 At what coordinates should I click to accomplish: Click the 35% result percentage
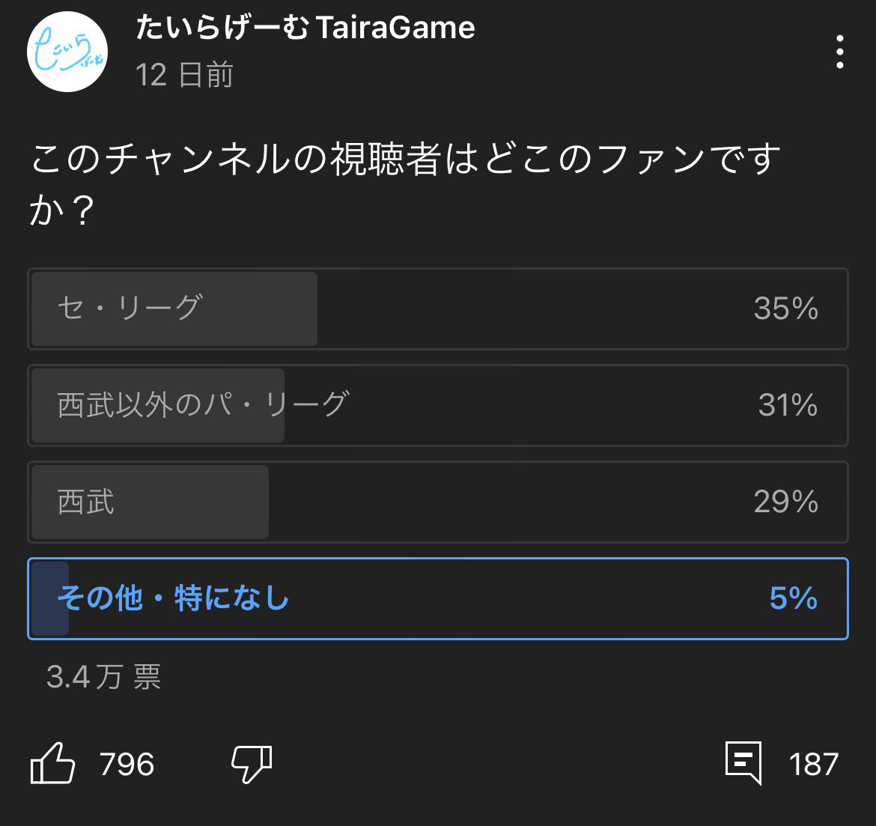tap(785, 309)
